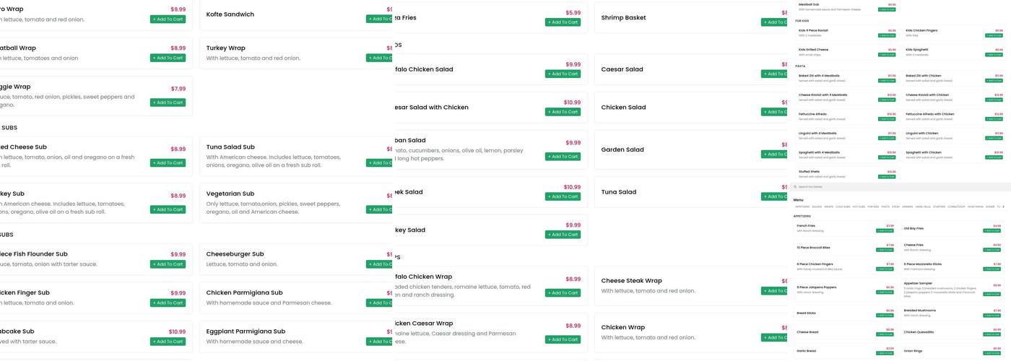
Task: Select the VEGETARIAN category tab
Action: click(x=976, y=206)
